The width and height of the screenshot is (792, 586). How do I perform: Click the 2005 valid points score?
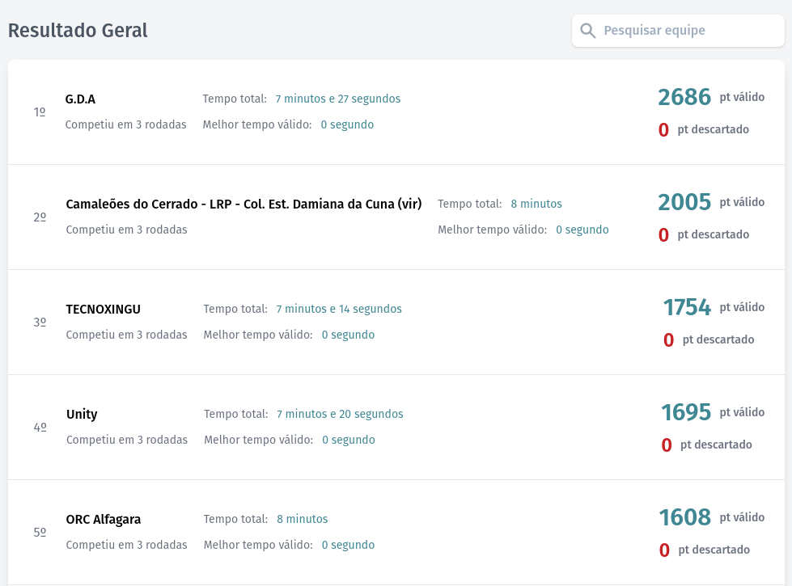tap(684, 202)
